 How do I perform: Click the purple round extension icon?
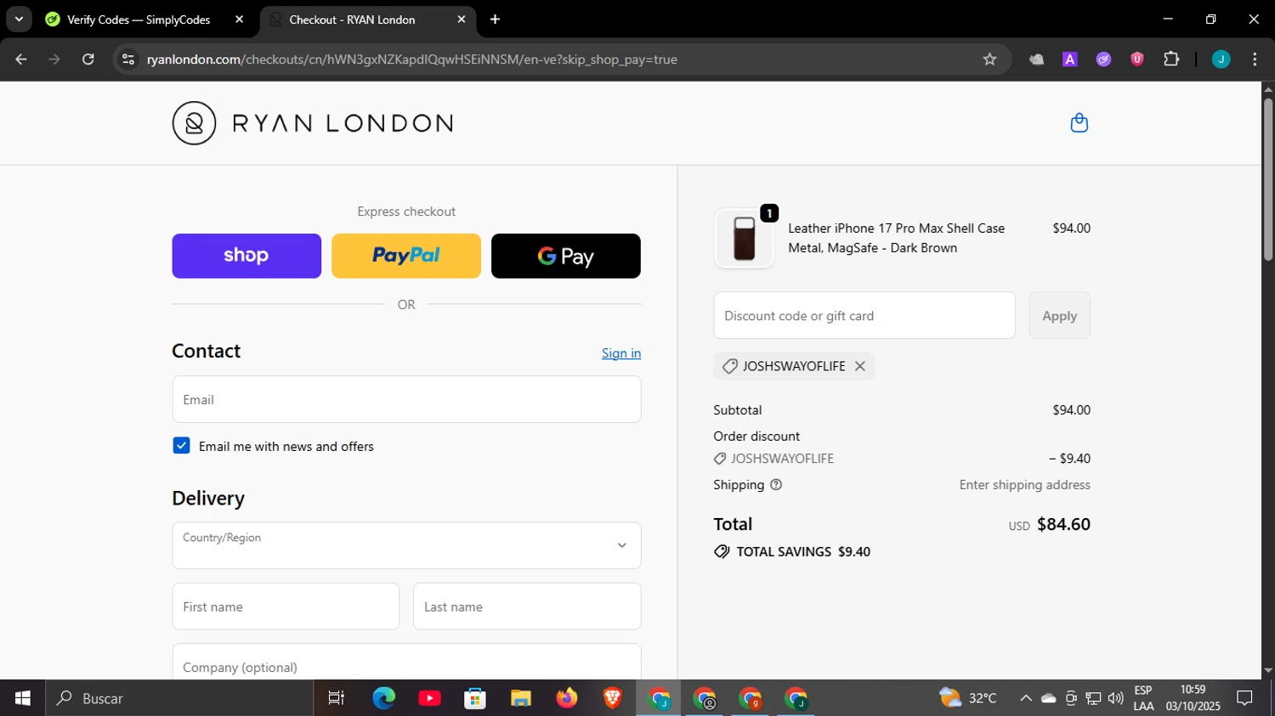tap(1103, 59)
